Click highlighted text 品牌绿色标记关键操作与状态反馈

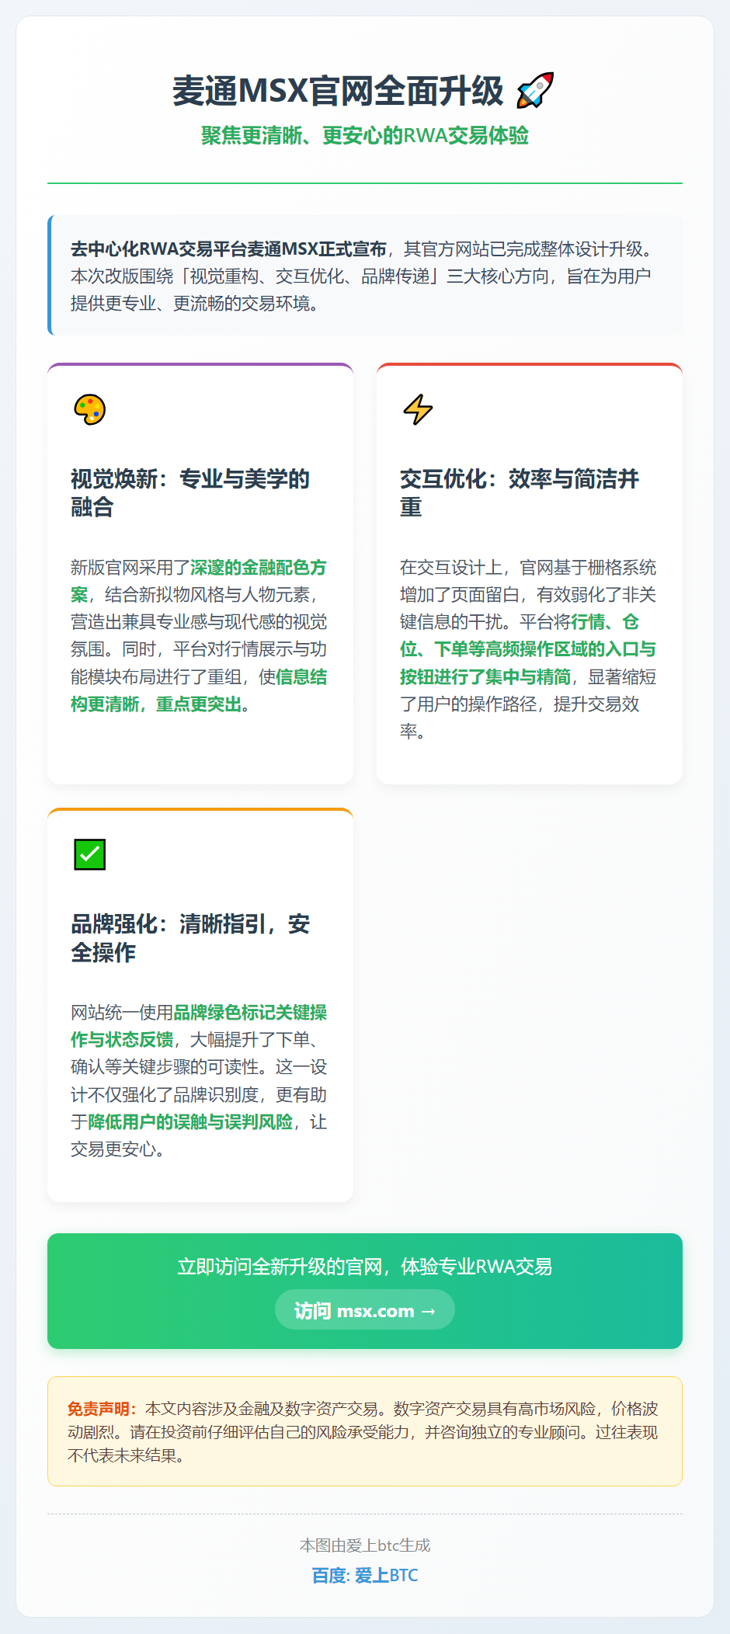(x=199, y=1026)
